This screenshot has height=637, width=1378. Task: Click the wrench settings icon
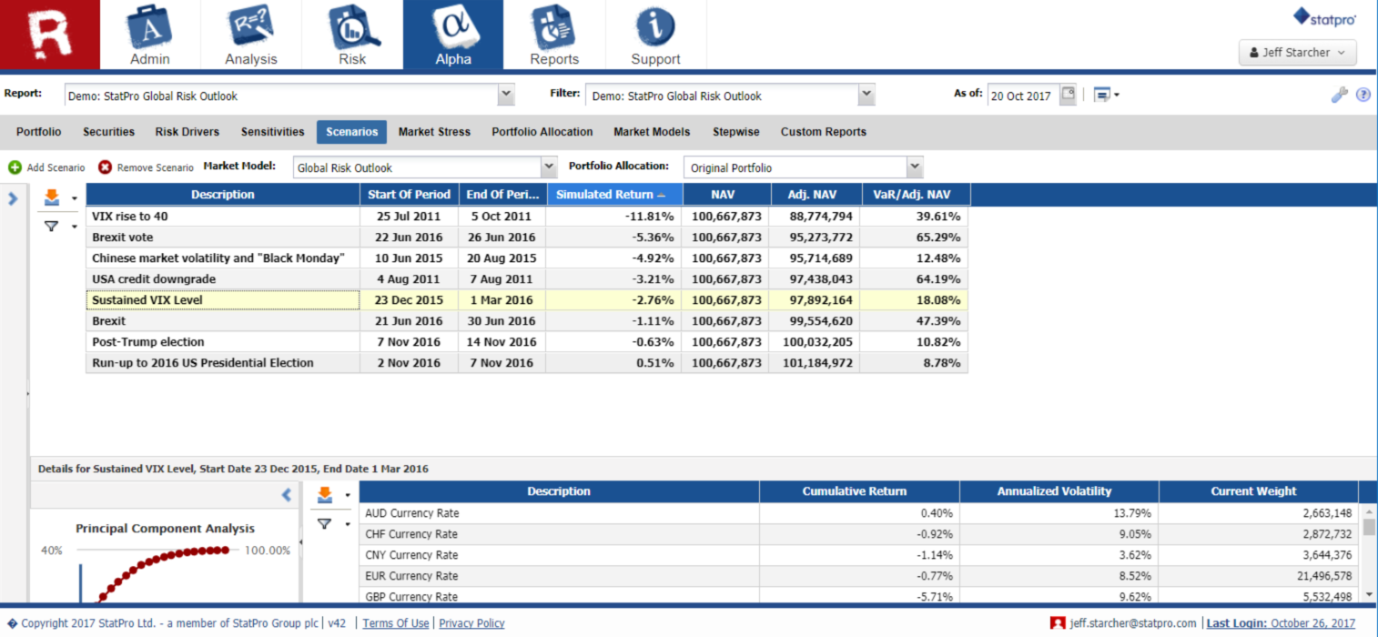click(1339, 95)
